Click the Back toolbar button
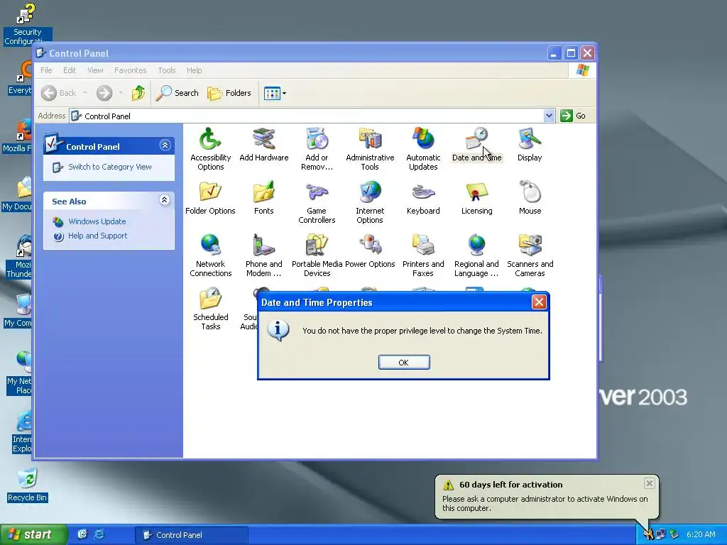The image size is (727, 545). [x=58, y=93]
